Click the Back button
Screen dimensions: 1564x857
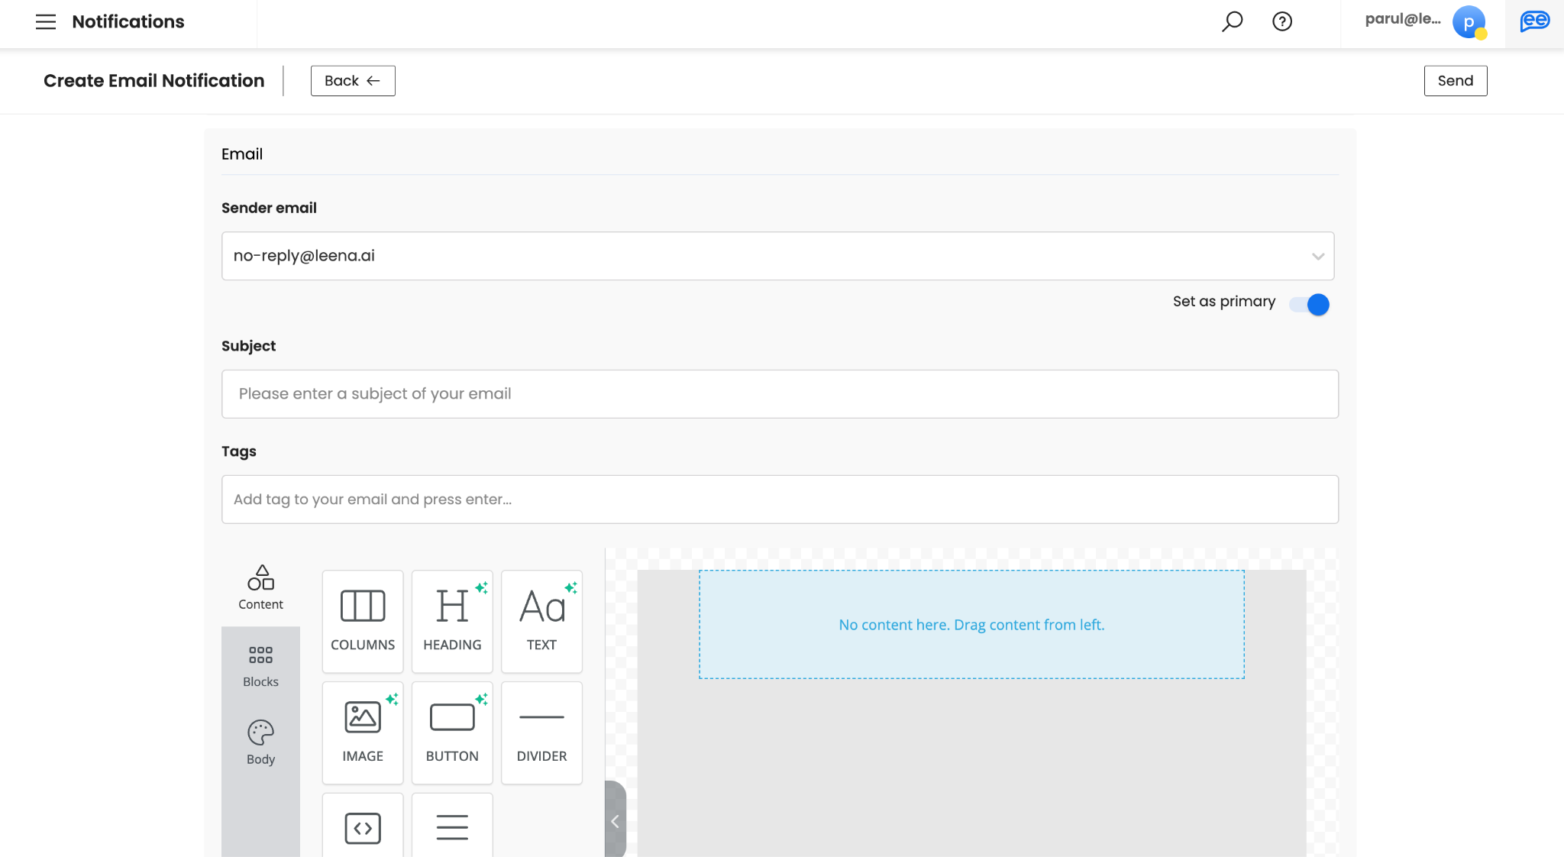click(x=353, y=81)
